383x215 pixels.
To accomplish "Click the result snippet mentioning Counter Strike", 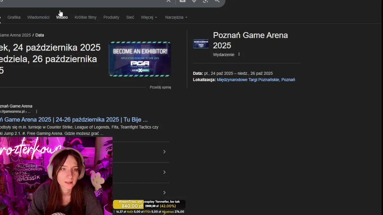I will [x=79, y=130].
